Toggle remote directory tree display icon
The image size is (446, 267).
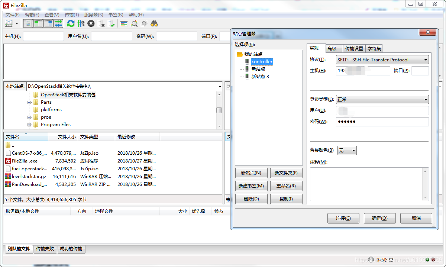pos(48,23)
